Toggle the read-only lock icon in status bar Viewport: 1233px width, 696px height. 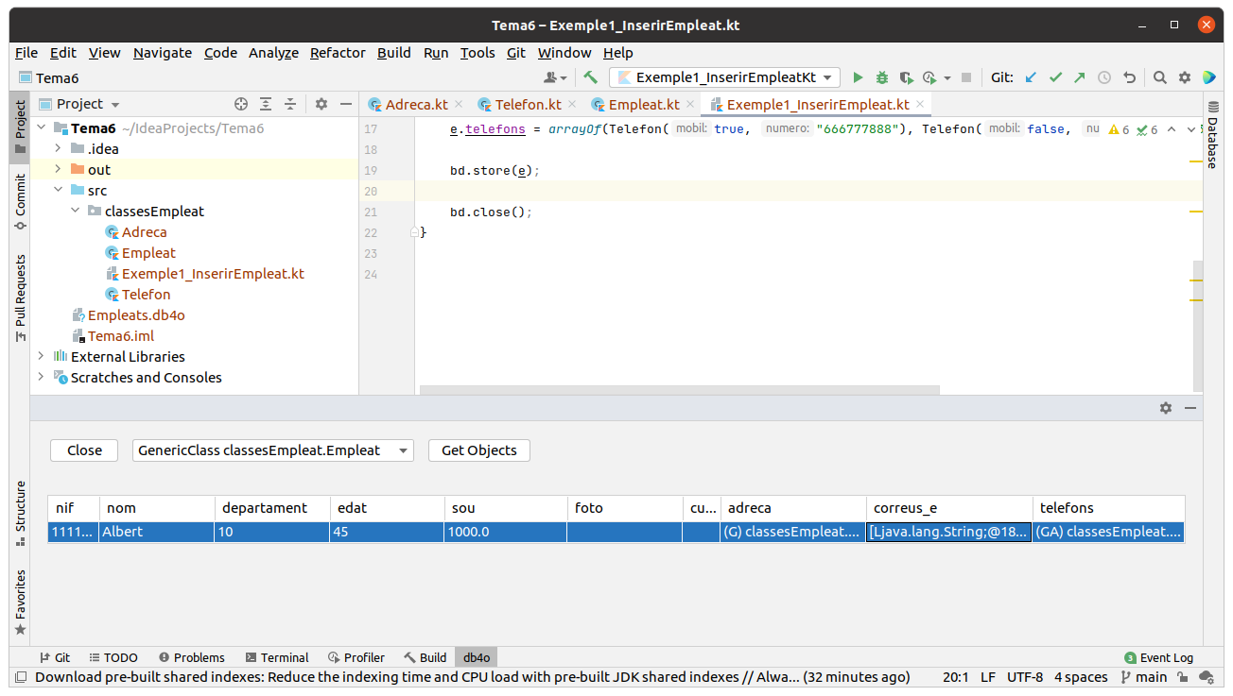(x=1182, y=677)
